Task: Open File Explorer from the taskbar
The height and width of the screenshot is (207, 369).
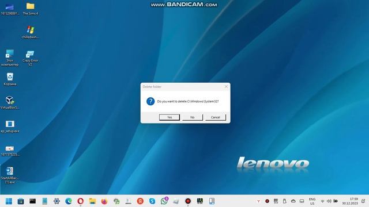Action: click(x=92, y=201)
